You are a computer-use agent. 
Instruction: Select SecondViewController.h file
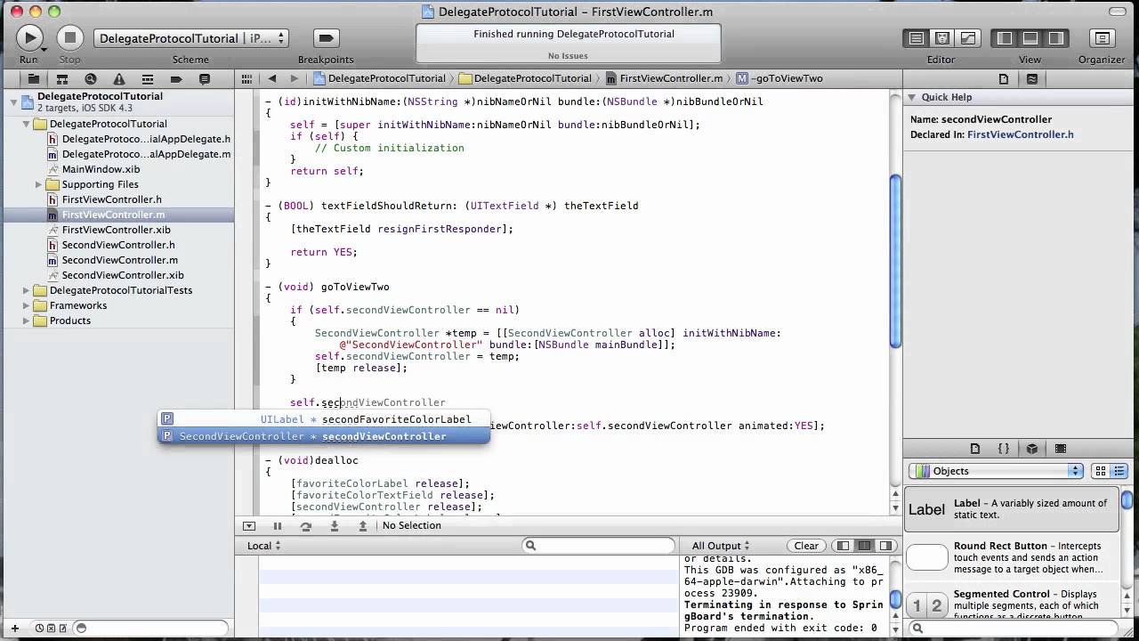[x=117, y=245]
